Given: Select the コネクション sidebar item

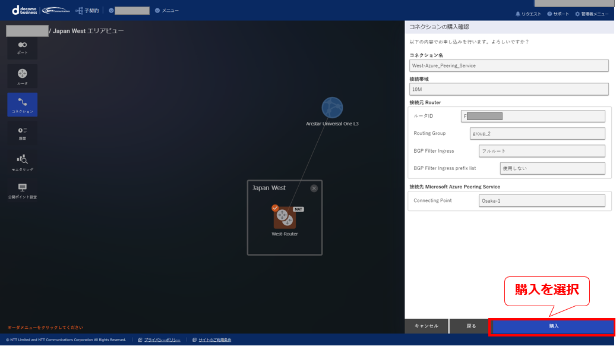Looking at the screenshot, I should (x=23, y=105).
